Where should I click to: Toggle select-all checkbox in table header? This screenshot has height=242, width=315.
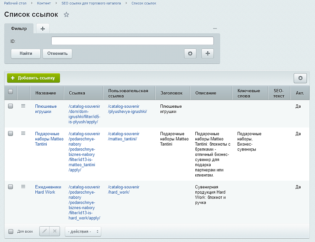coord(10,92)
